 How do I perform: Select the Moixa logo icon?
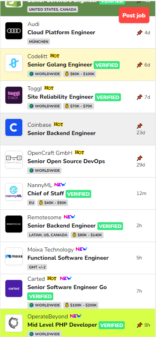point(14,256)
